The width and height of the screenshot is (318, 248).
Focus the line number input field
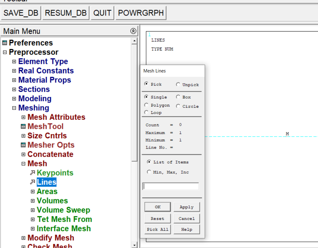pyautogui.click(x=171, y=186)
